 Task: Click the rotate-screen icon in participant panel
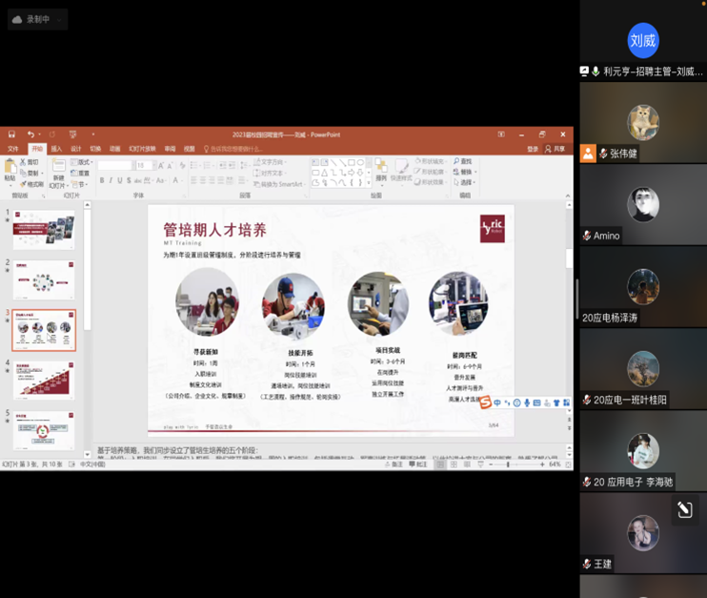click(683, 510)
